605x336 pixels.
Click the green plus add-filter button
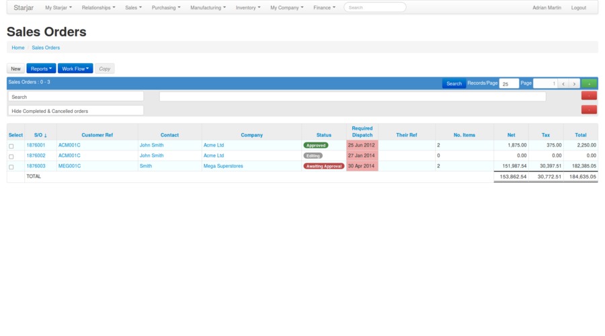coord(588,83)
